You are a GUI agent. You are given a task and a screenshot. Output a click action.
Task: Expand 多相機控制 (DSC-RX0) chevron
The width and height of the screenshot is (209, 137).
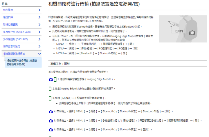click(39, 39)
